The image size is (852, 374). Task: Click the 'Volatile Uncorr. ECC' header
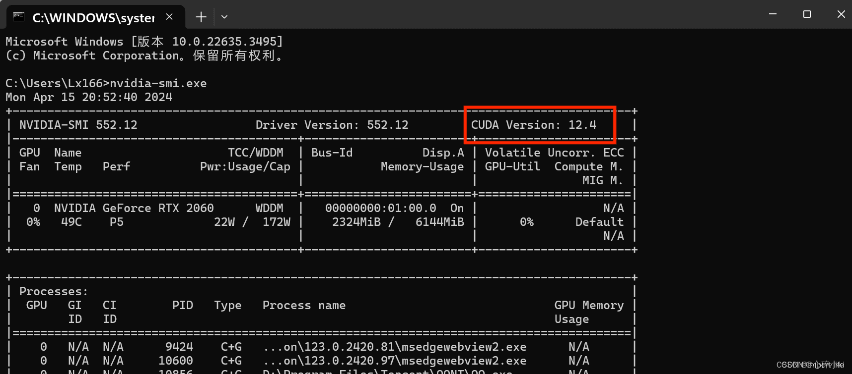555,153
